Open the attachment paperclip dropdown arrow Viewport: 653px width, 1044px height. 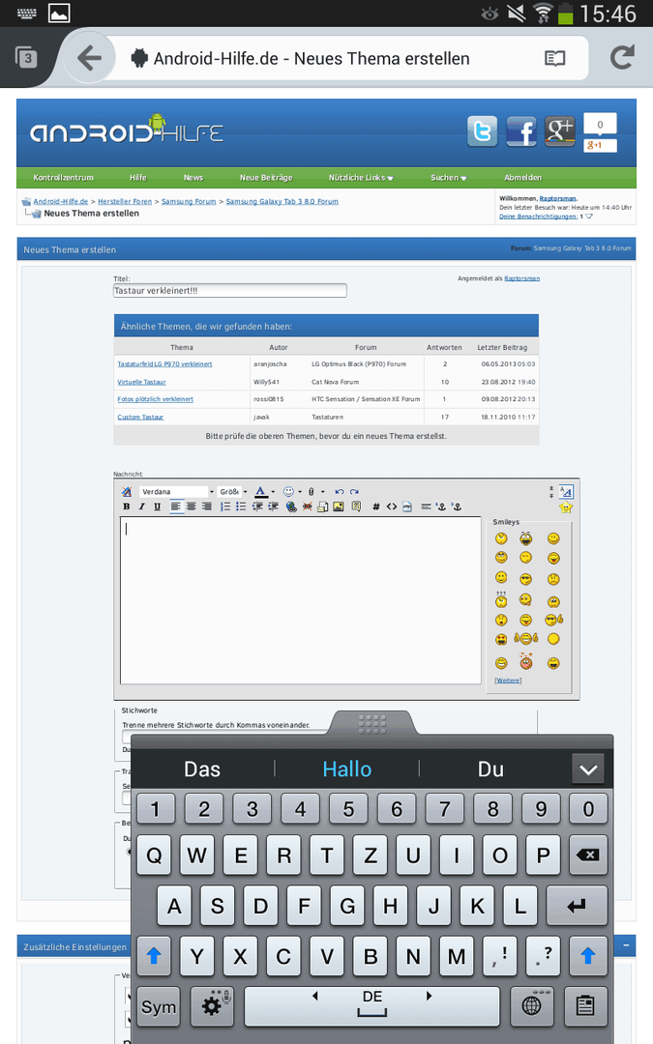click(322, 492)
